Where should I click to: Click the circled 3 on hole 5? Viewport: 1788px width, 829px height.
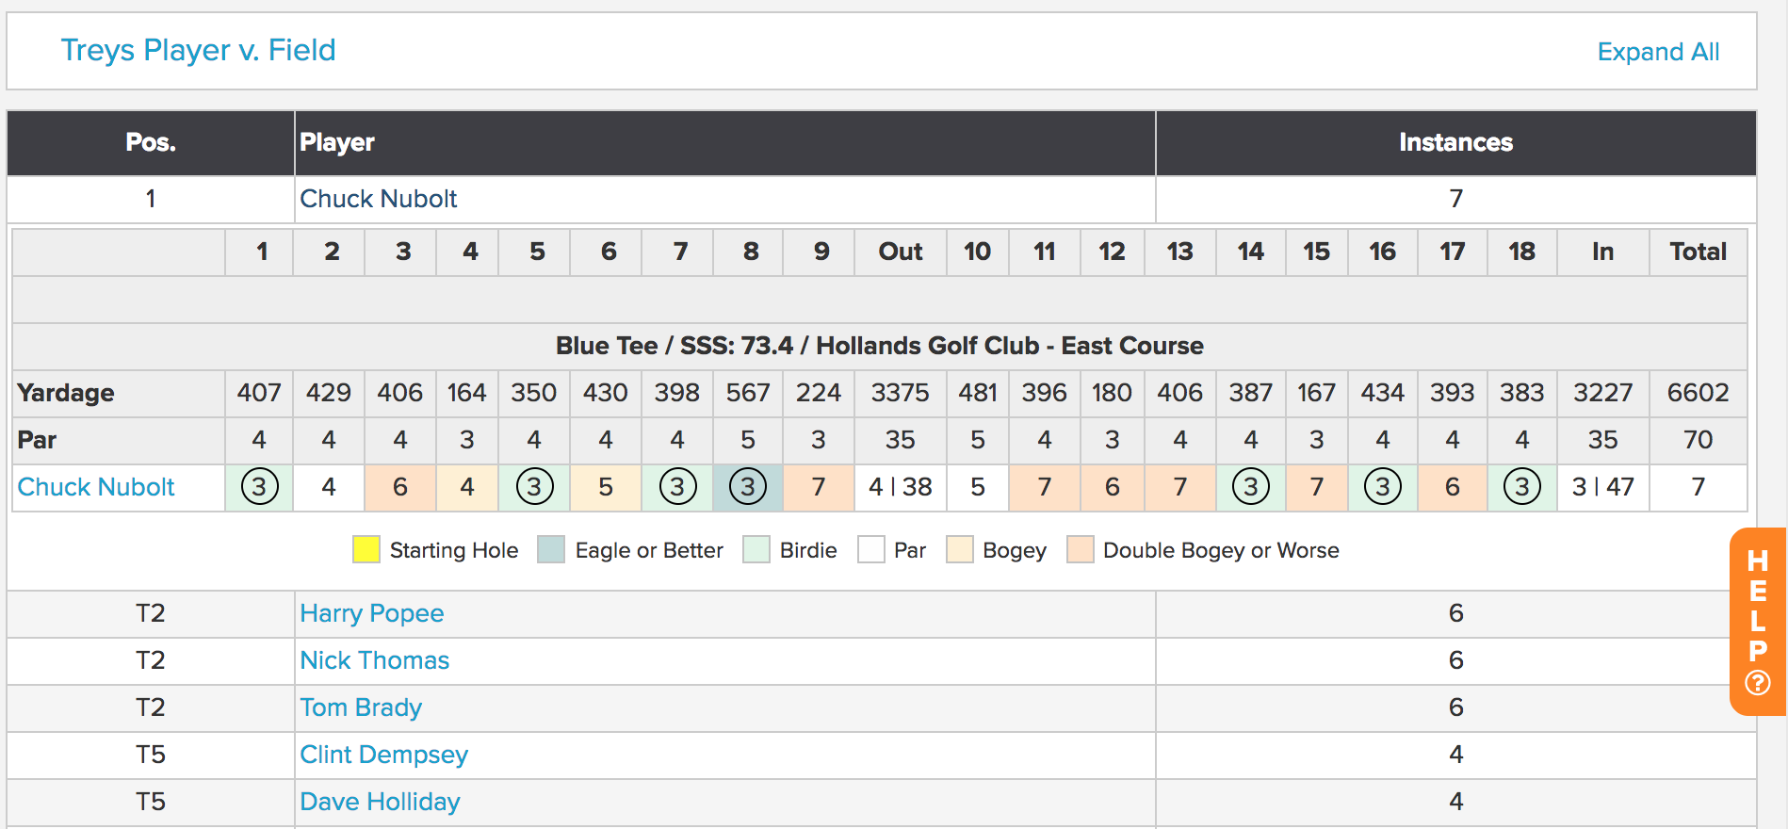(x=535, y=487)
